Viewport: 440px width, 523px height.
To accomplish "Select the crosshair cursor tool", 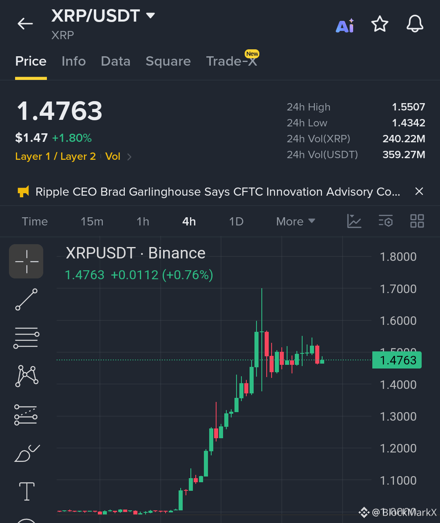I will tap(27, 261).
